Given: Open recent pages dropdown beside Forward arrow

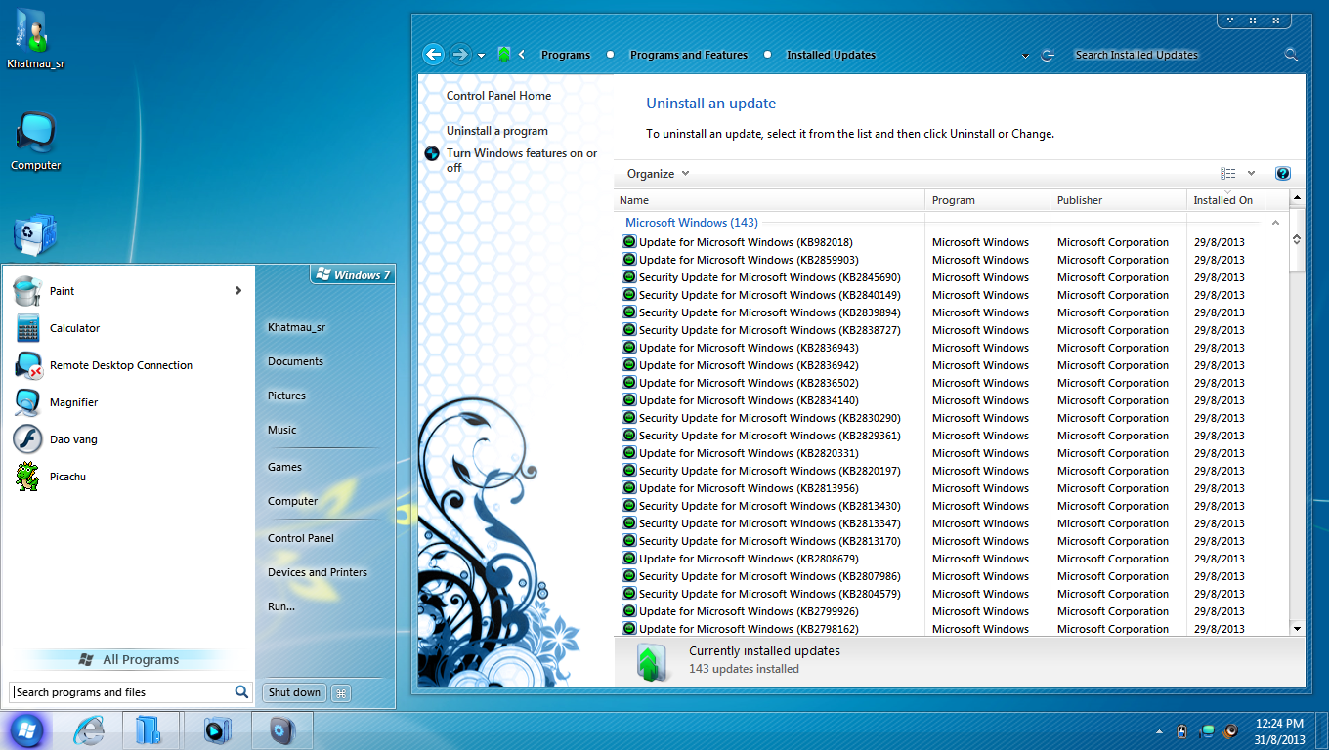Looking at the screenshot, I should [x=481, y=56].
